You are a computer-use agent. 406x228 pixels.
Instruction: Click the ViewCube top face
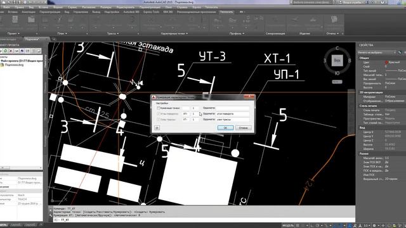(337, 60)
